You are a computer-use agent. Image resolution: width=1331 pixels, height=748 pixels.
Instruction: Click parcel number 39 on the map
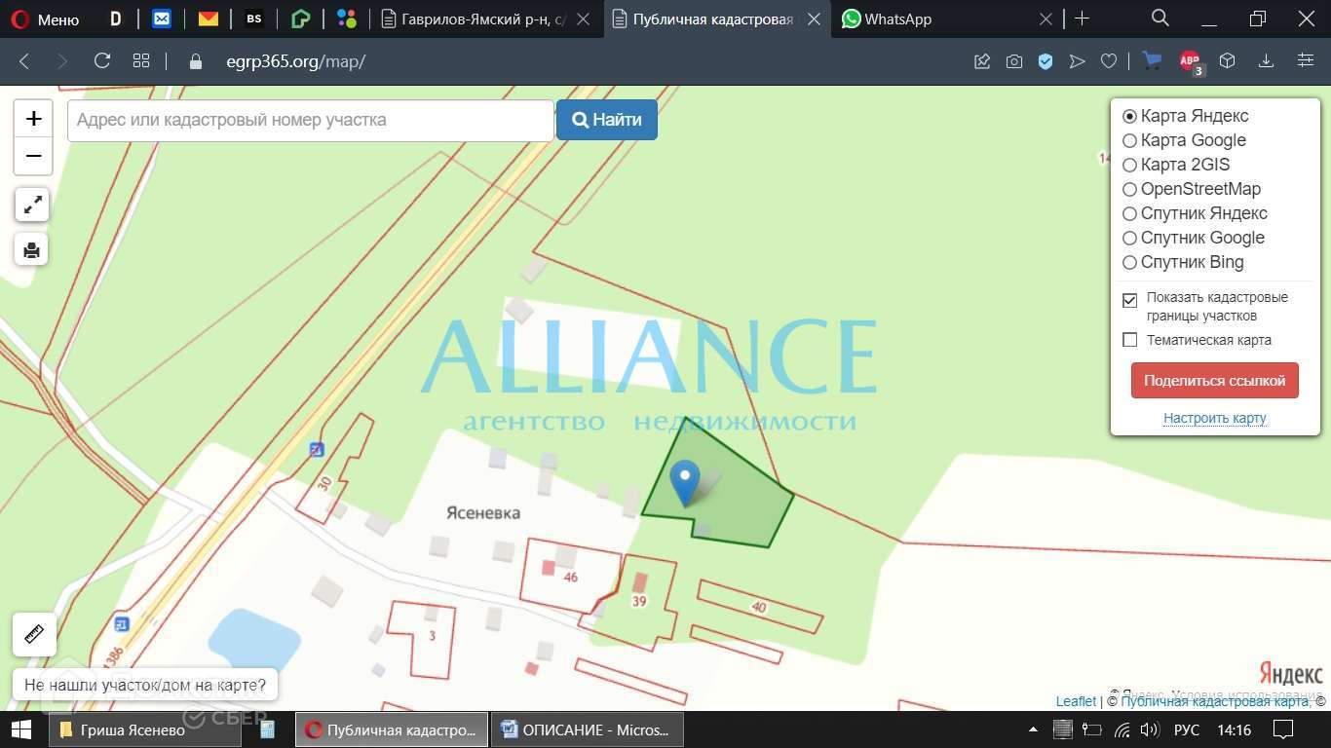(639, 601)
